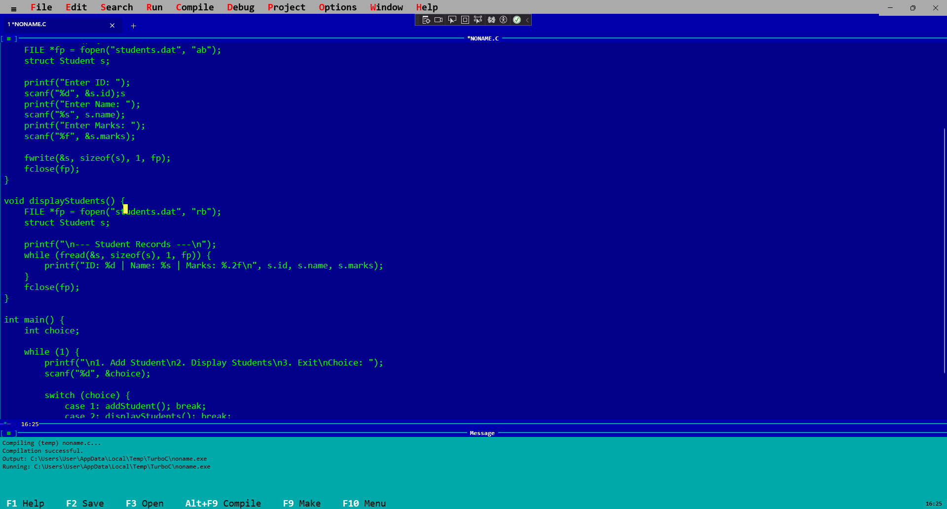Click the camera recording icon in the debug toolbar

(x=438, y=20)
